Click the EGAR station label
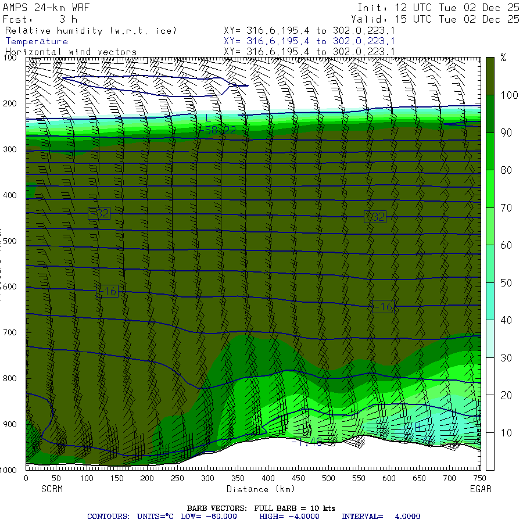 pyautogui.click(x=481, y=489)
